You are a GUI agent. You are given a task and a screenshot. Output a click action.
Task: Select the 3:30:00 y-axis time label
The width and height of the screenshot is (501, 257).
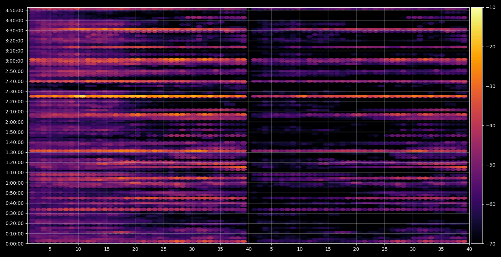pos(15,31)
